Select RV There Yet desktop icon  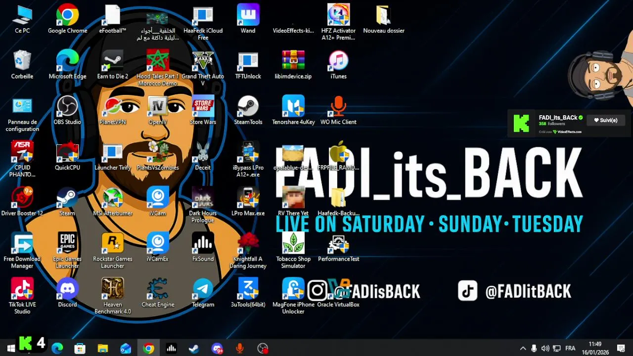pyautogui.click(x=293, y=202)
